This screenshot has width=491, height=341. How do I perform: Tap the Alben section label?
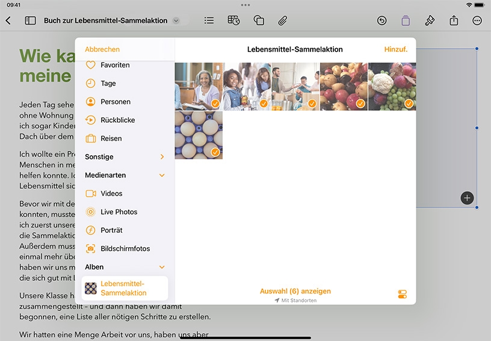[x=94, y=267]
